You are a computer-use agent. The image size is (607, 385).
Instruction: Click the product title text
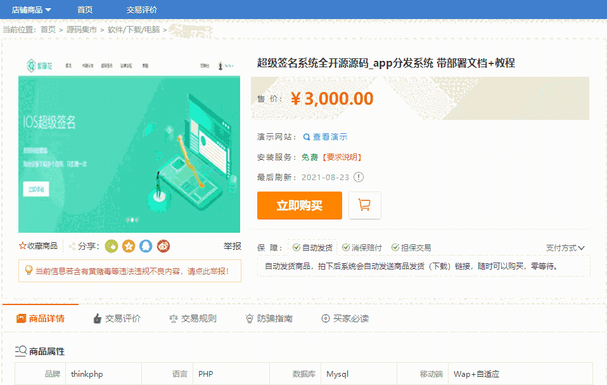pos(386,63)
